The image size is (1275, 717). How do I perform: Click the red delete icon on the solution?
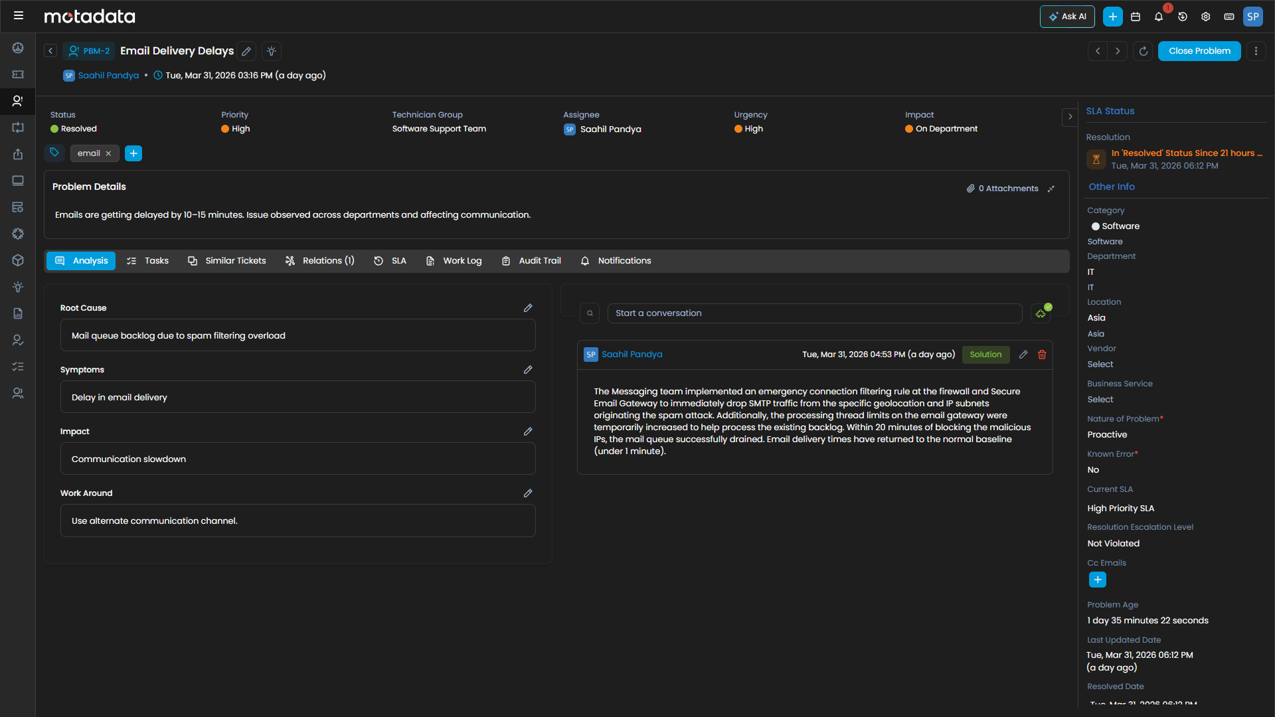pyautogui.click(x=1042, y=355)
